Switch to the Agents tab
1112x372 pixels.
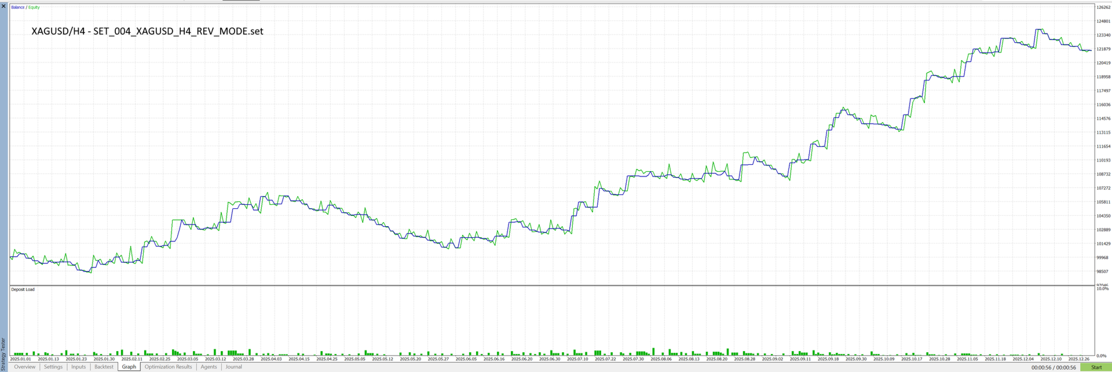(x=209, y=367)
